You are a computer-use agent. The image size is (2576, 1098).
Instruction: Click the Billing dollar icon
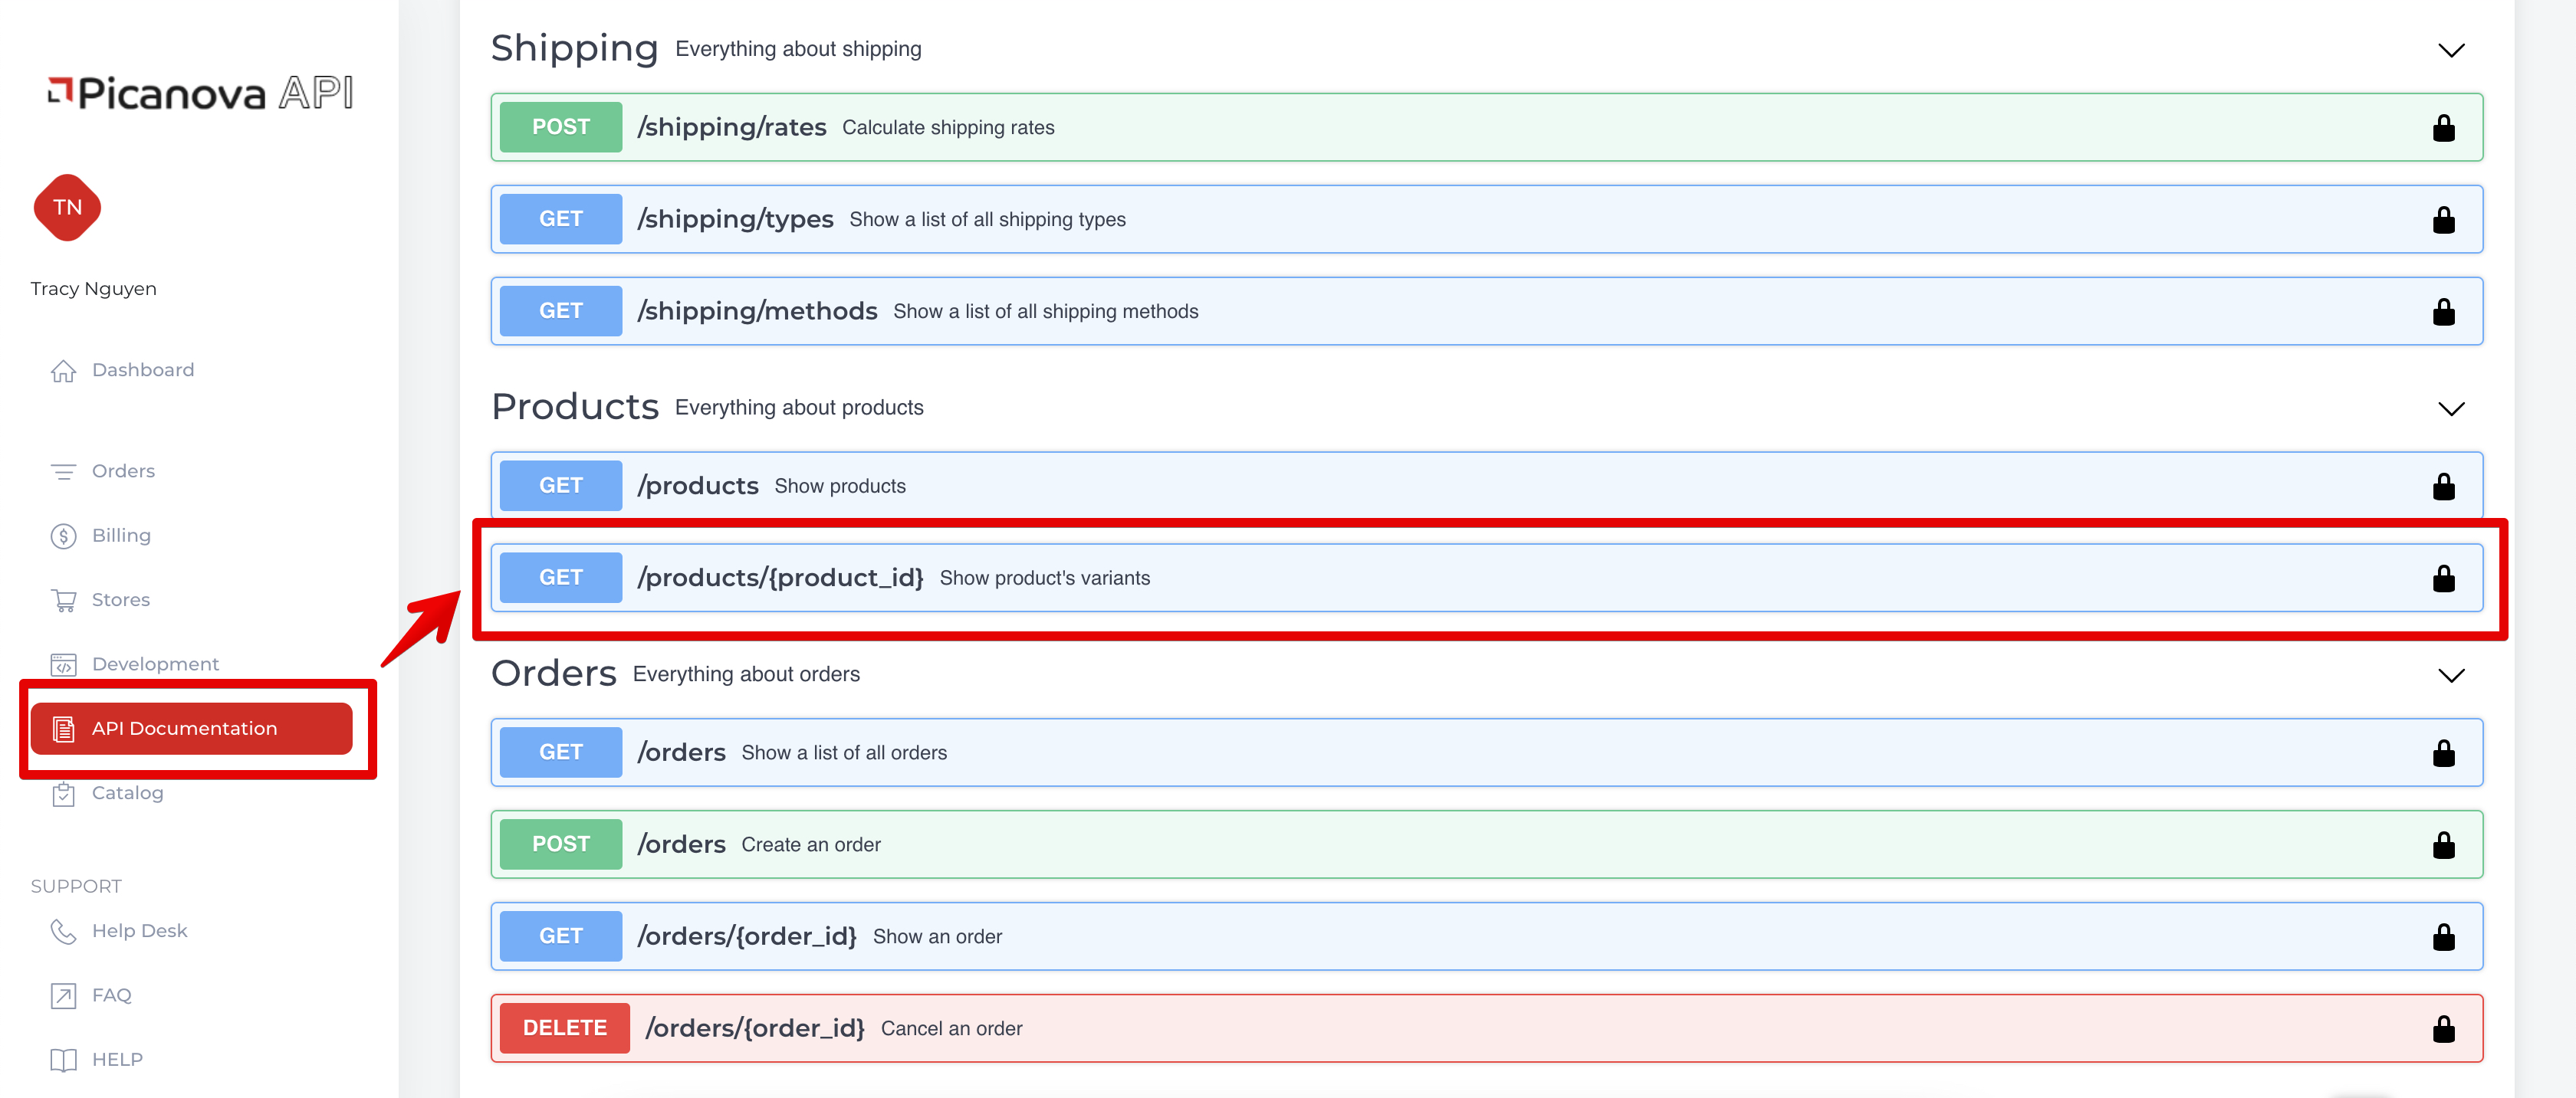coord(63,536)
